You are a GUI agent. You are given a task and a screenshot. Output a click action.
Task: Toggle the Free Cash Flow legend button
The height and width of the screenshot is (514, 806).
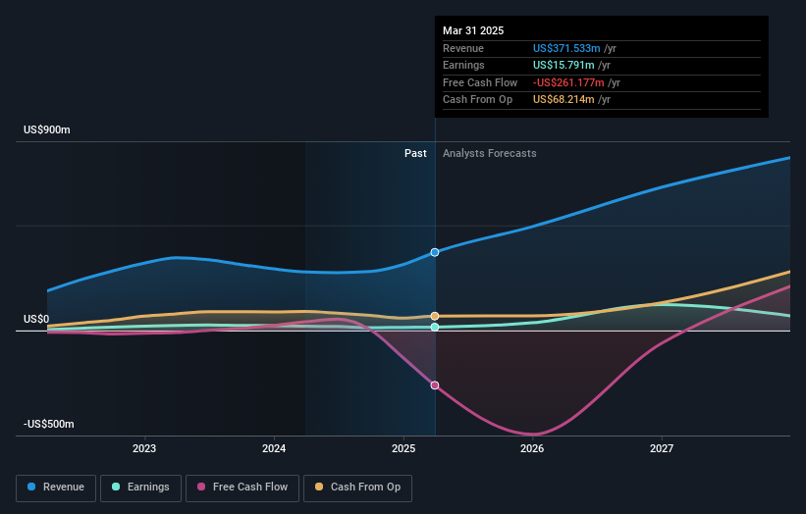click(242, 488)
